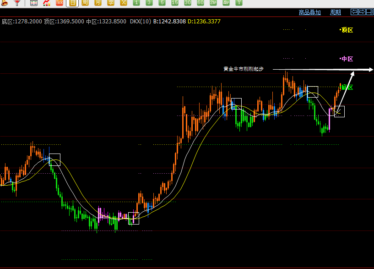The height and width of the screenshot is (269, 374).
Task: Click the bell alert icon
Action: tap(4, 3)
